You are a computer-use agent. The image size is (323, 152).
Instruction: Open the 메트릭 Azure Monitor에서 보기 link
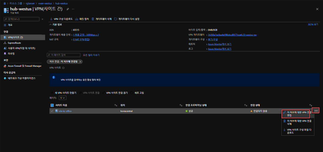(x=220, y=44)
